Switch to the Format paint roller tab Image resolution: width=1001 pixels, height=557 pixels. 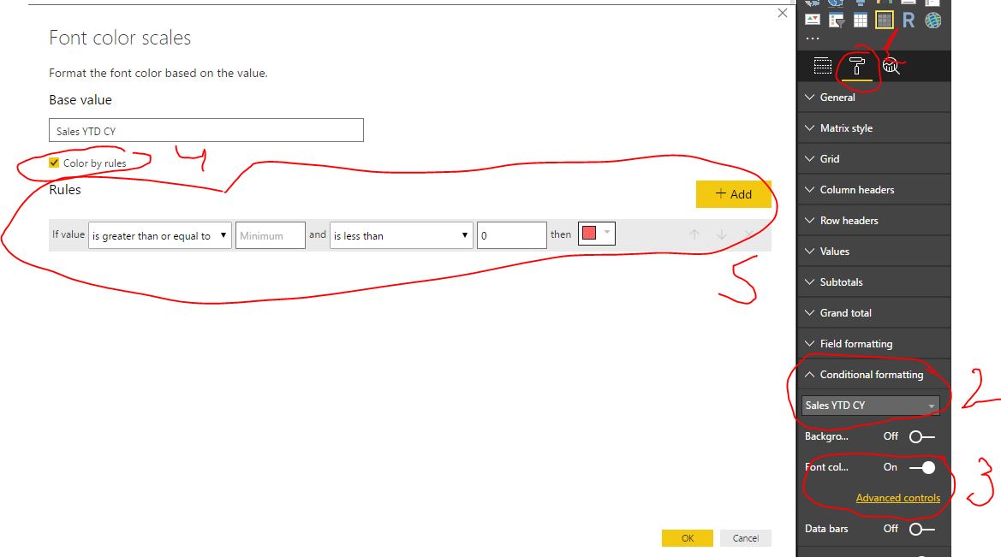(x=857, y=66)
